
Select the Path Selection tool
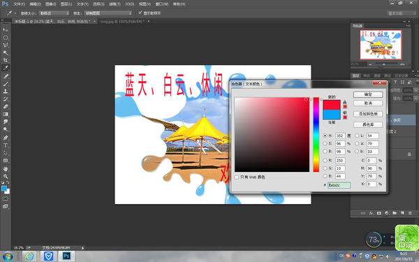pyautogui.click(x=6, y=153)
